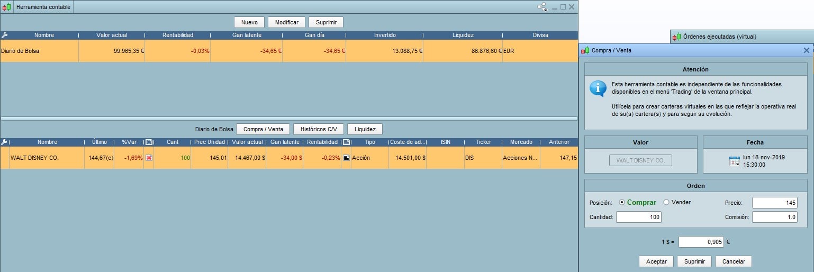Click the dollar to euro exchange rate field
This screenshot has height=272, width=814.
tap(701, 242)
